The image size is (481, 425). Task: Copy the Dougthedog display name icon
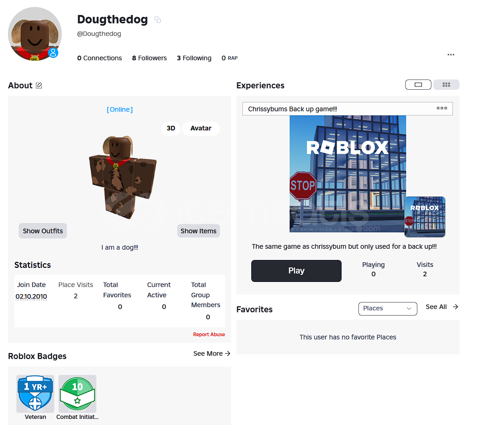click(158, 20)
